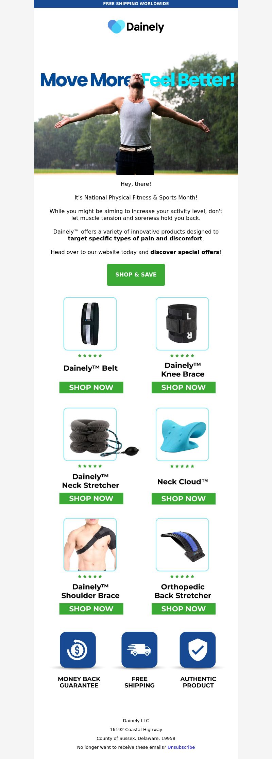Click the Authentic Product shield icon
This screenshot has width=272, height=759.
[198, 650]
